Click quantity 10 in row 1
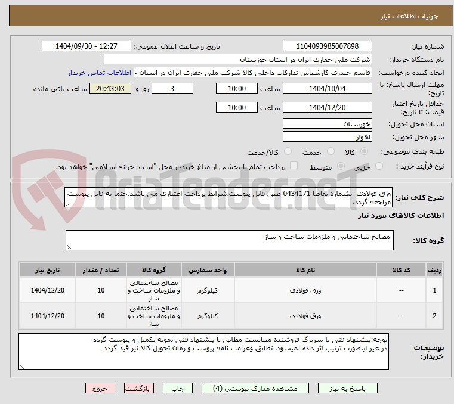 tap(101, 290)
